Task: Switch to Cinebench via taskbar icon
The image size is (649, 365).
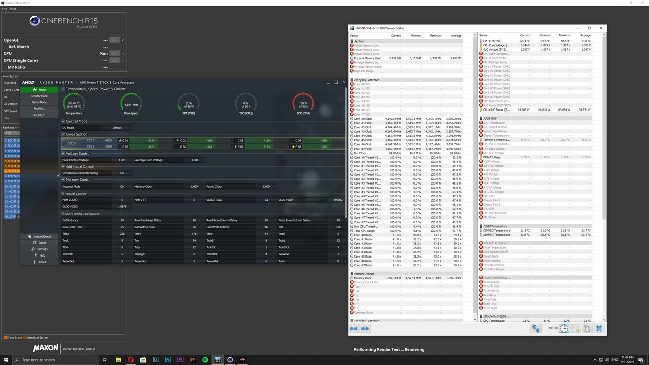Action: [230, 360]
